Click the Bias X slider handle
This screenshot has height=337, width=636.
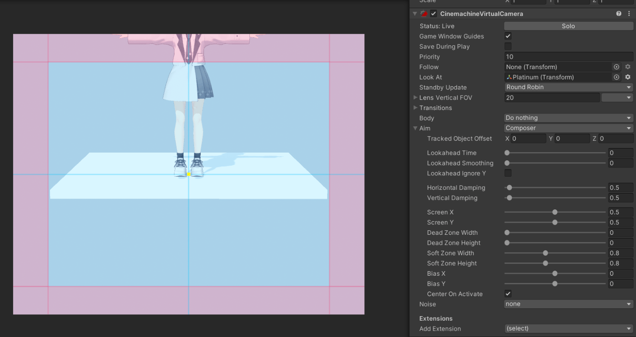(x=555, y=273)
